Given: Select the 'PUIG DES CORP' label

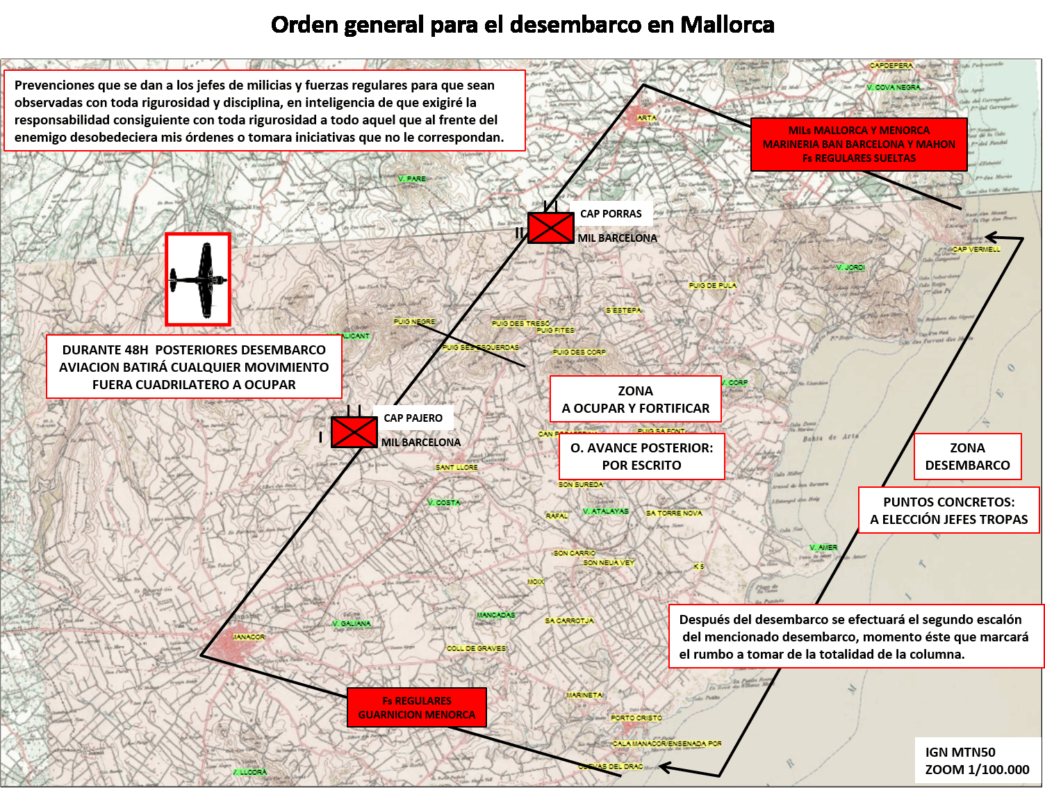Looking at the screenshot, I should click(579, 352).
